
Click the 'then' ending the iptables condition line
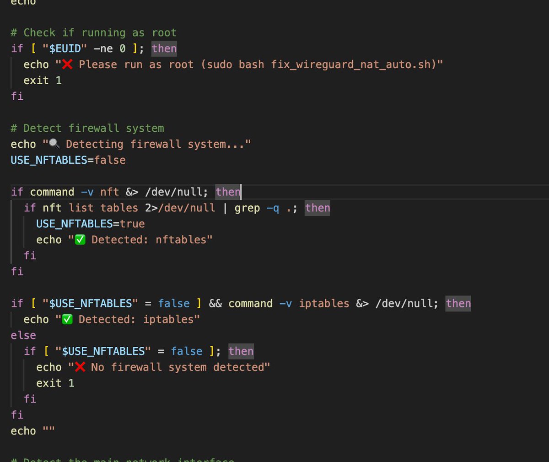tap(458, 304)
